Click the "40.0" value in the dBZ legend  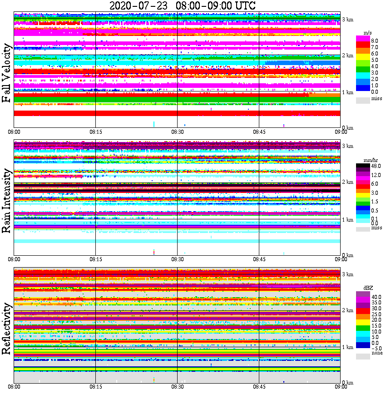click(376, 297)
